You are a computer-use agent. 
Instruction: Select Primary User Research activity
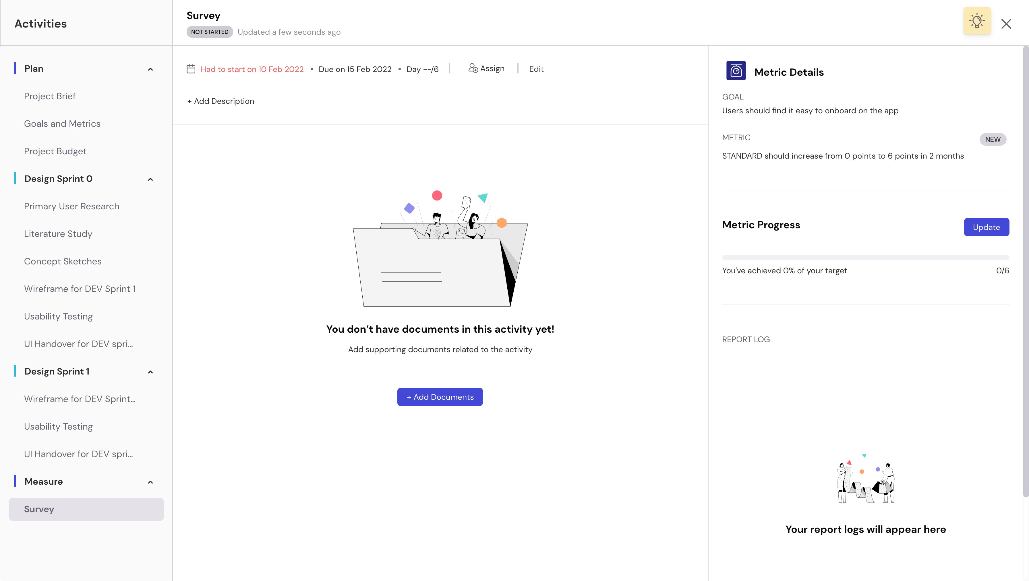point(71,206)
